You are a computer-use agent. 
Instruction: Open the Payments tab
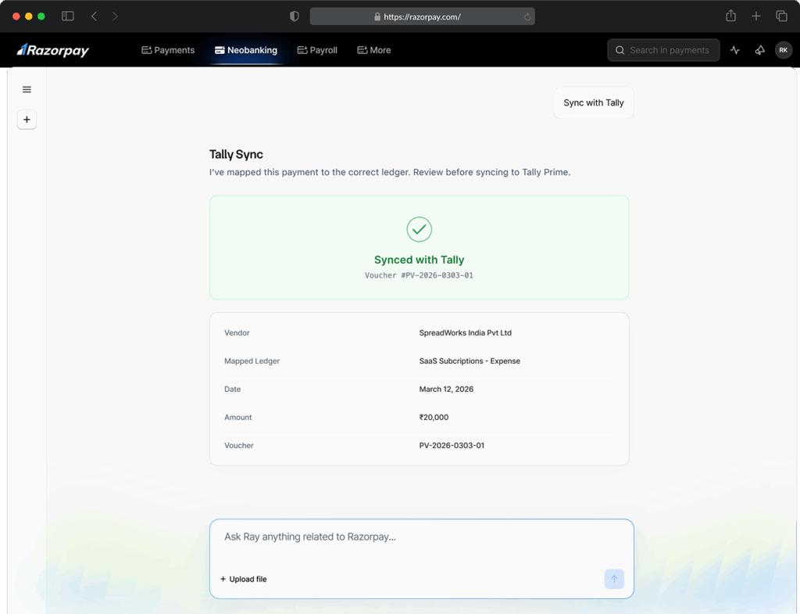[x=168, y=50]
